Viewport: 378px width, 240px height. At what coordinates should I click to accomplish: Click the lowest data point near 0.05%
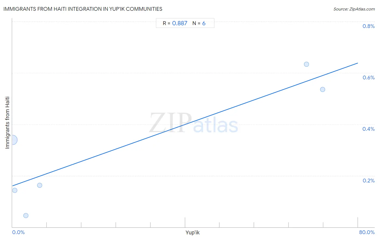(26, 216)
